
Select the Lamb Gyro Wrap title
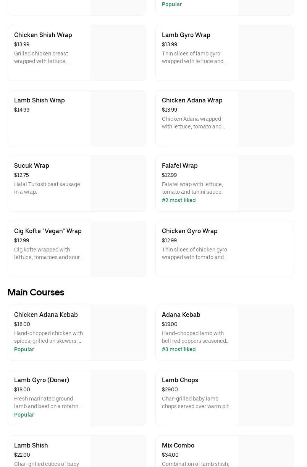[x=186, y=35]
